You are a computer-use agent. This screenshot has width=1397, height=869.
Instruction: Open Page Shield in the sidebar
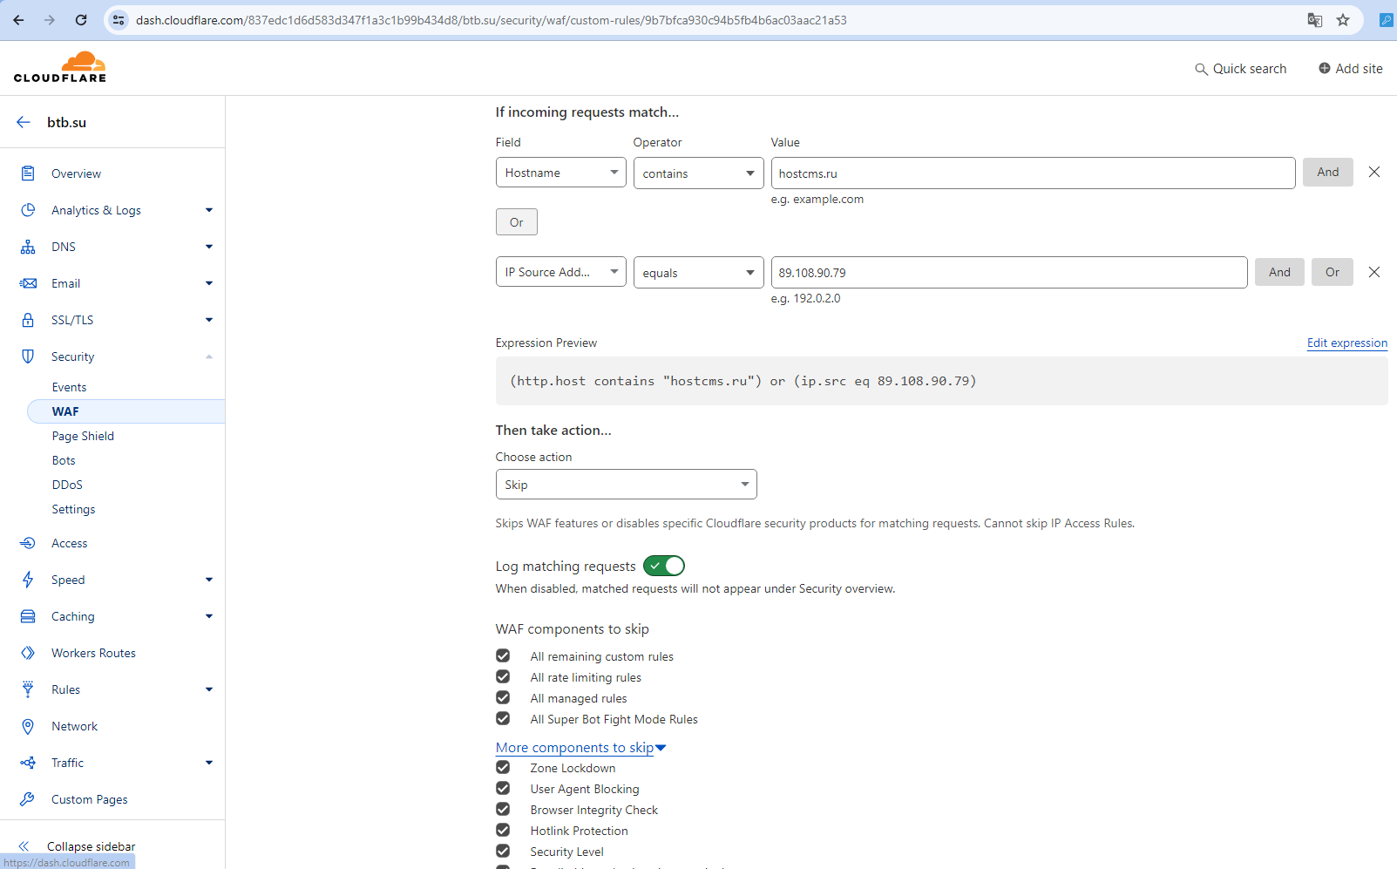tap(83, 436)
